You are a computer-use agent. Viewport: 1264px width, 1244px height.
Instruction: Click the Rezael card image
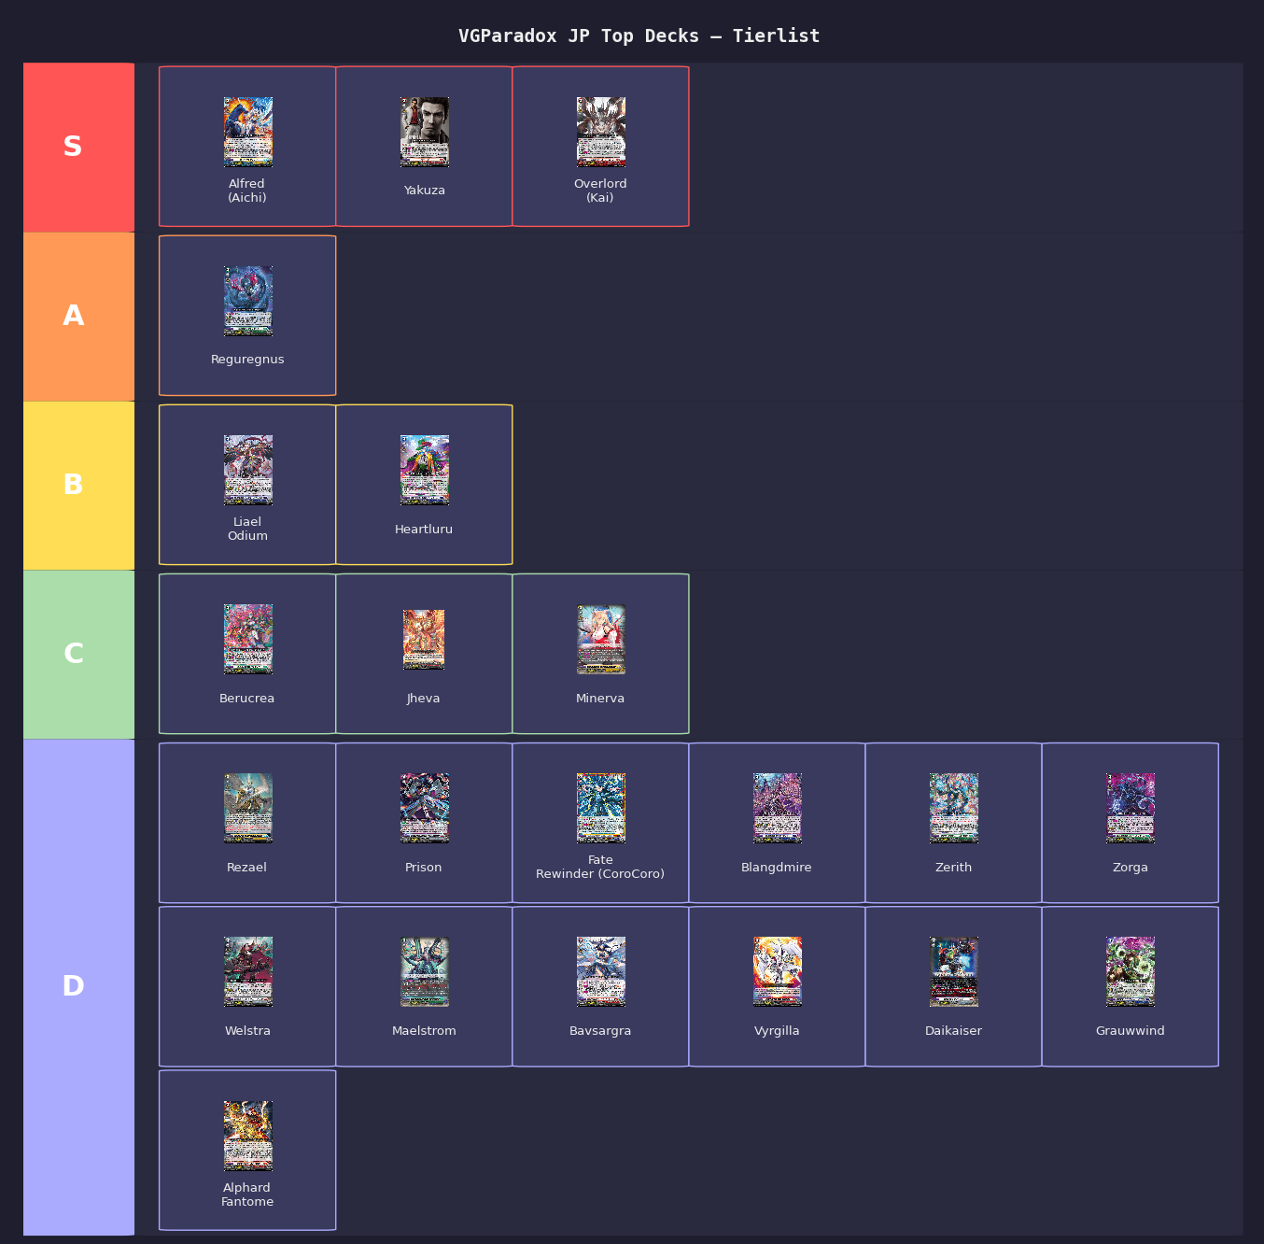(247, 808)
